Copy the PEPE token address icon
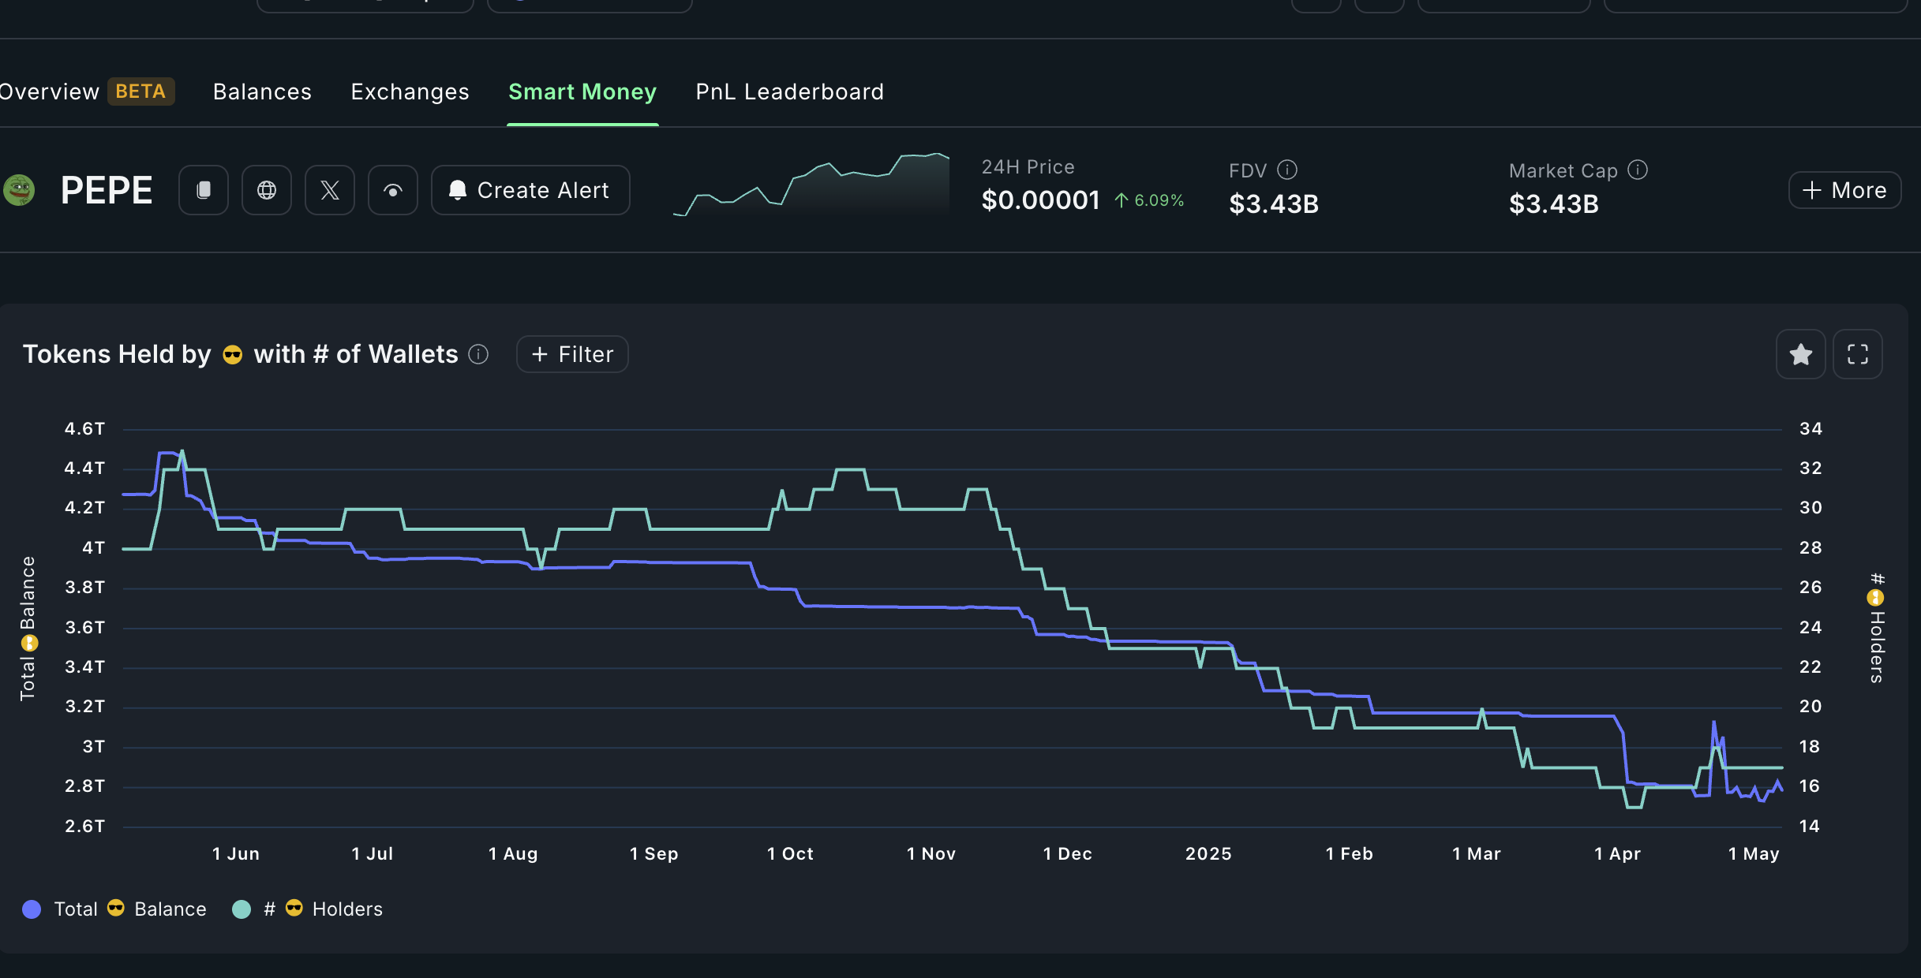 [204, 190]
